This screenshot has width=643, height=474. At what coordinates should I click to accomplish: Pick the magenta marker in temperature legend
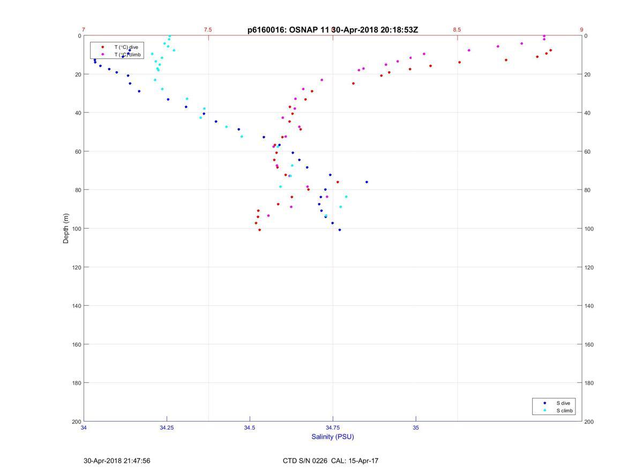point(102,54)
